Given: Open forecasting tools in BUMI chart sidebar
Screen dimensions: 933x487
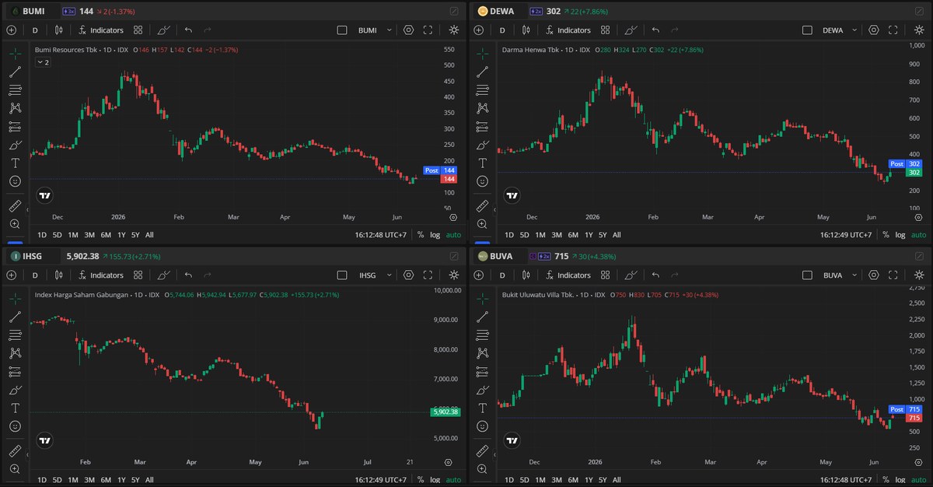Looking at the screenshot, I should pyautogui.click(x=16, y=127).
